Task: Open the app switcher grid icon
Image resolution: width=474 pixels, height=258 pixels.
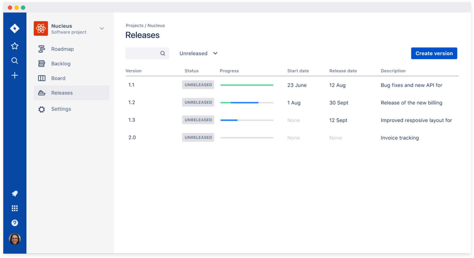Action: tap(15, 208)
